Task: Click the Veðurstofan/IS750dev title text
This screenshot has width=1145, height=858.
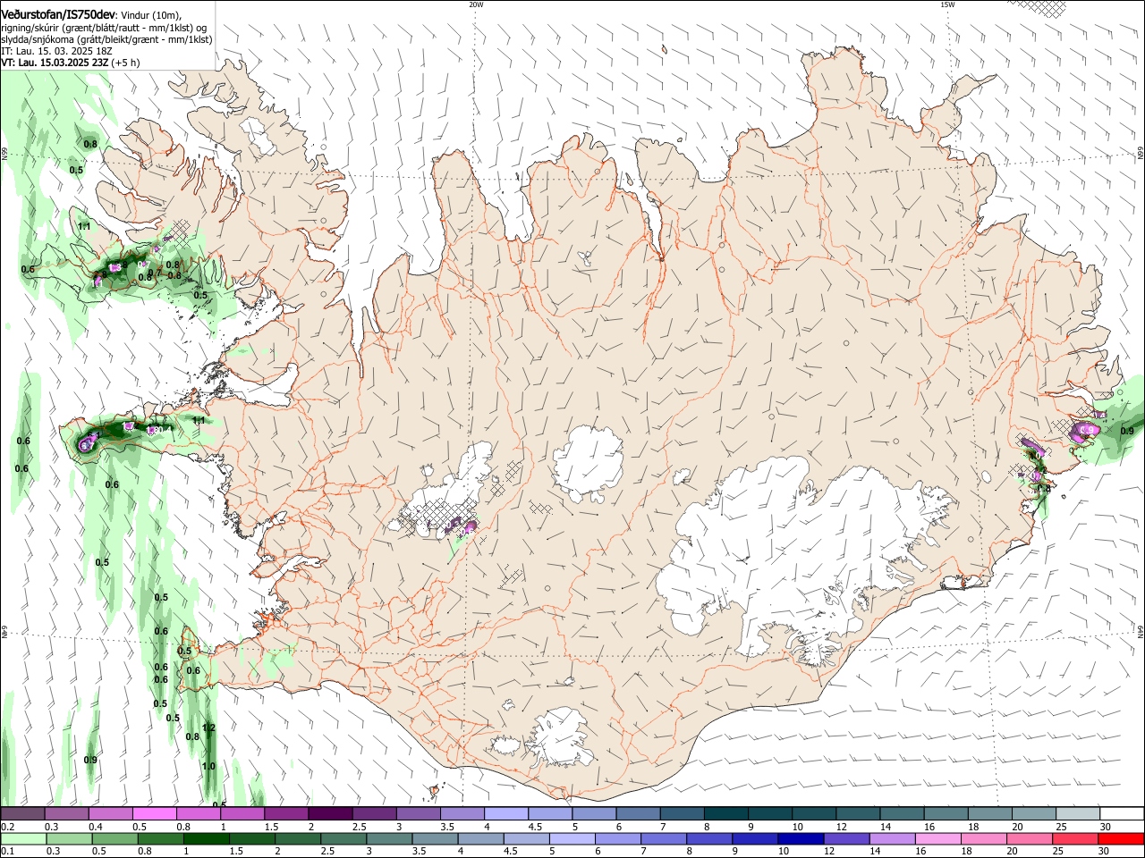Action: coord(57,15)
